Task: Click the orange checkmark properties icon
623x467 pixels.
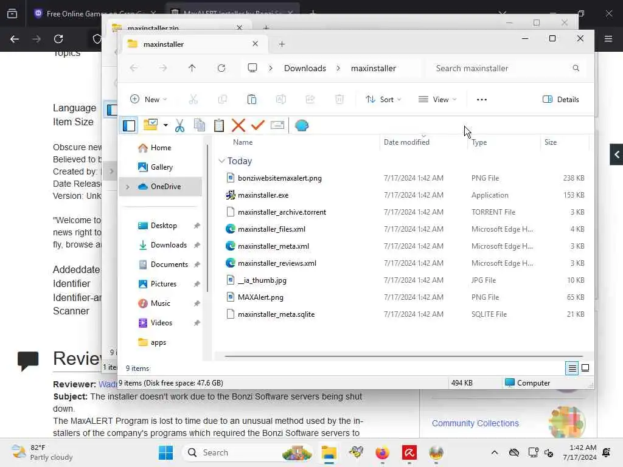Action: point(258,125)
